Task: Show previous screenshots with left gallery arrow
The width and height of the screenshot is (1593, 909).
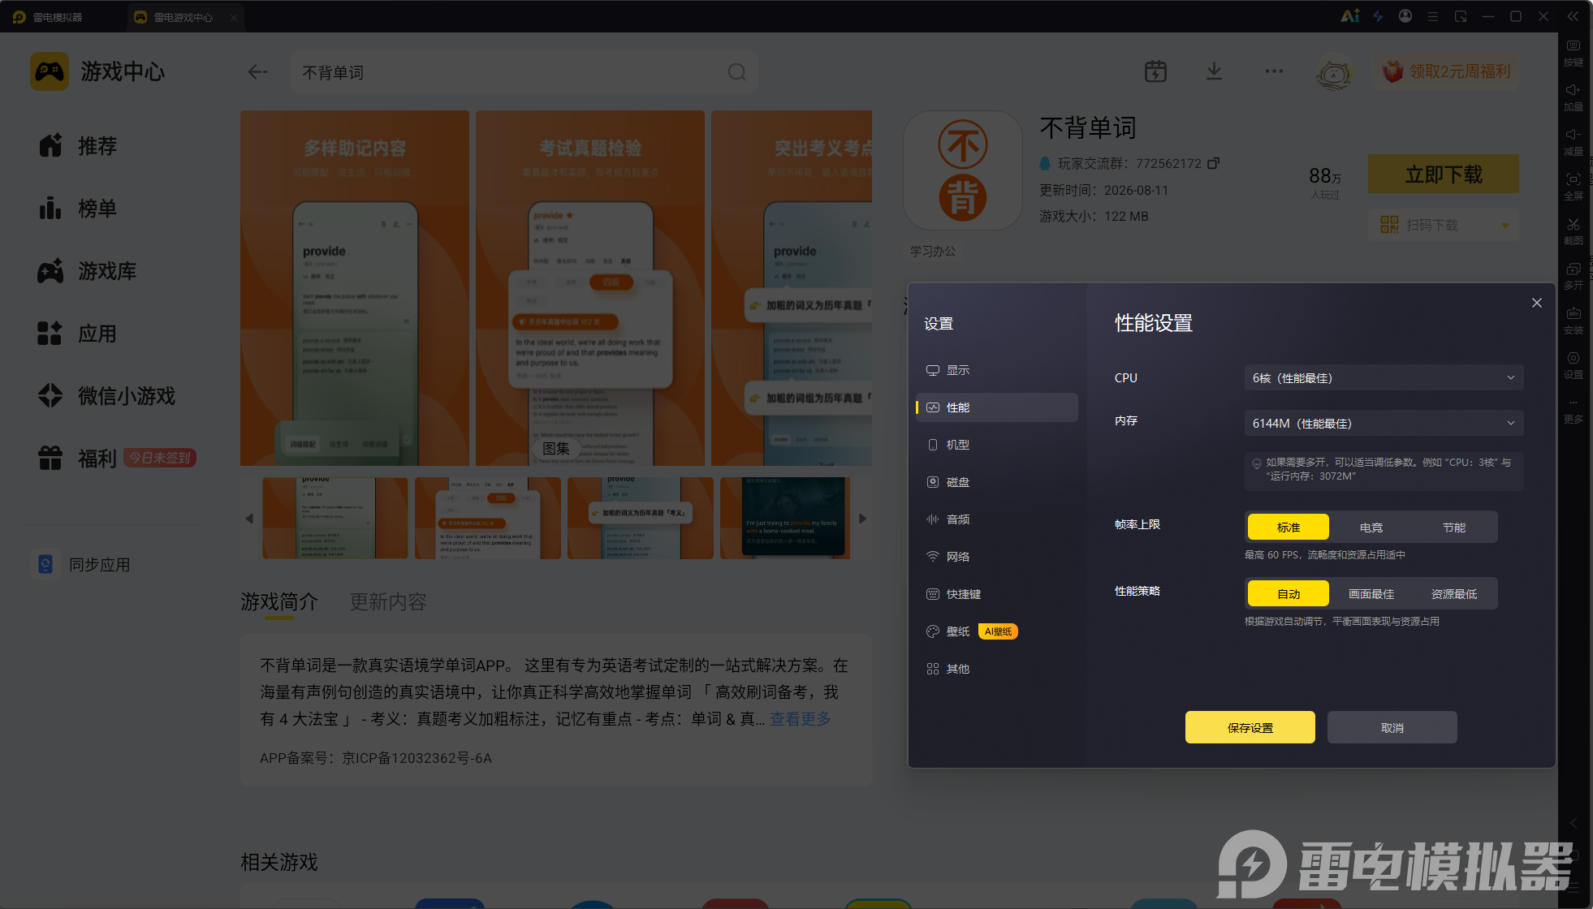Action: (249, 518)
